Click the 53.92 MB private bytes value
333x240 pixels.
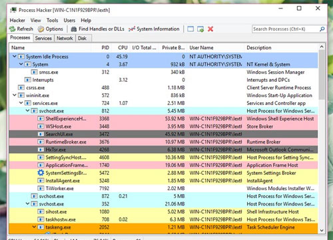pyautogui.click(x=174, y=118)
